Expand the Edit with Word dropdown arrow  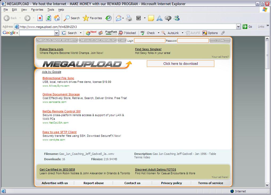click(145, 18)
